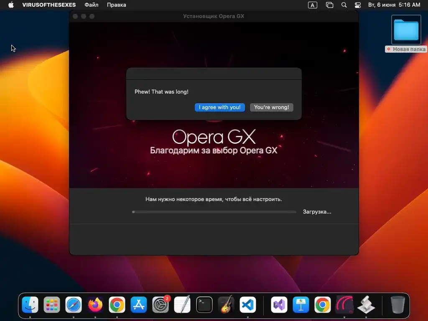The width and height of the screenshot is (428, 321).
Task: Open System Settings from the Dock
Action: [160, 305]
